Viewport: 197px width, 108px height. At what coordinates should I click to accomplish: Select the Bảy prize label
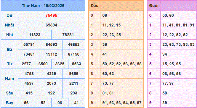(x=9, y=103)
